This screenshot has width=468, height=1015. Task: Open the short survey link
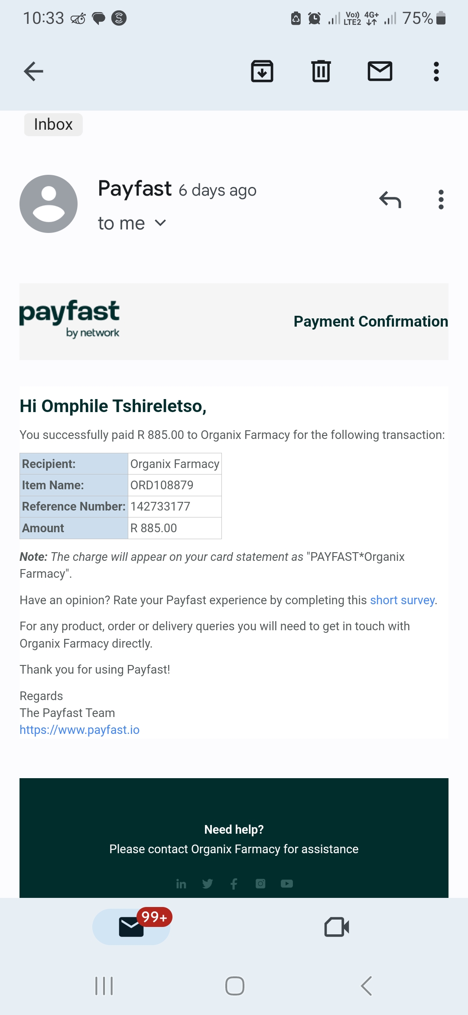402,600
